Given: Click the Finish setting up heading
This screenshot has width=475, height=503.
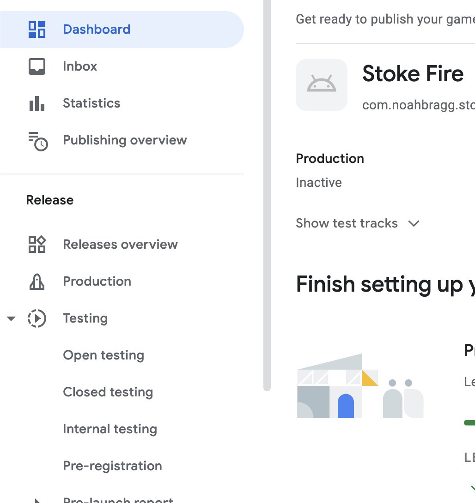Looking at the screenshot, I should 385,285.
